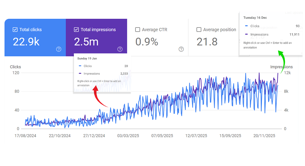The height and width of the screenshot is (166, 305).
Task: Click the help icon on Total clicks card
Action: pos(59,49)
